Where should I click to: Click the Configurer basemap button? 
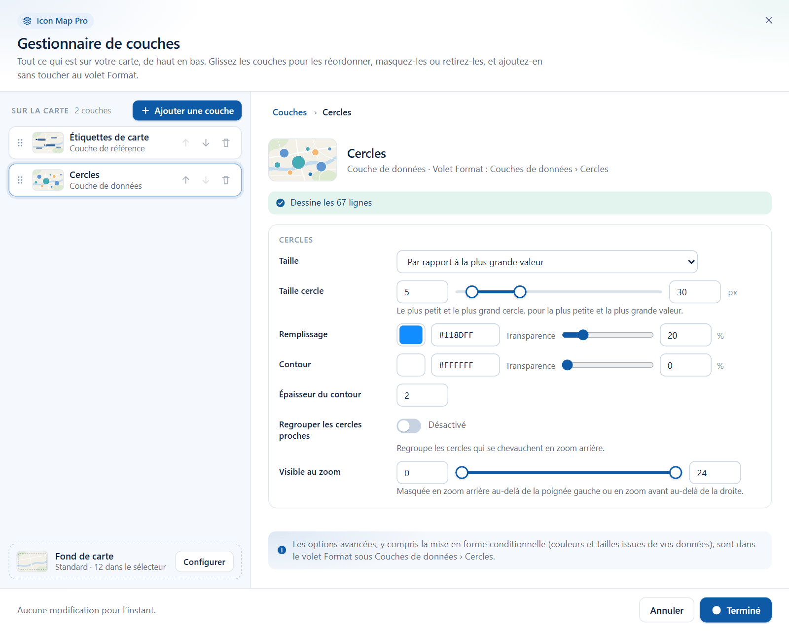coord(204,562)
